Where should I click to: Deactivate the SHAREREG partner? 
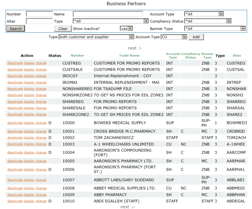click(x=15, y=102)
